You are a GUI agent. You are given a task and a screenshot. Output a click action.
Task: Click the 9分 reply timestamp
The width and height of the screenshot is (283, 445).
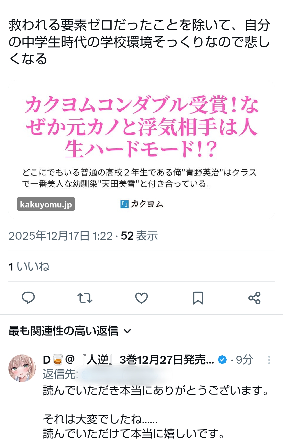[x=244, y=360]
